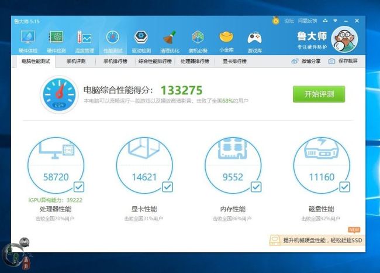The width and height of the screenshot is (380, 273).
Task: Click the graphics score 14621
Action: click(x=144, y=177)
